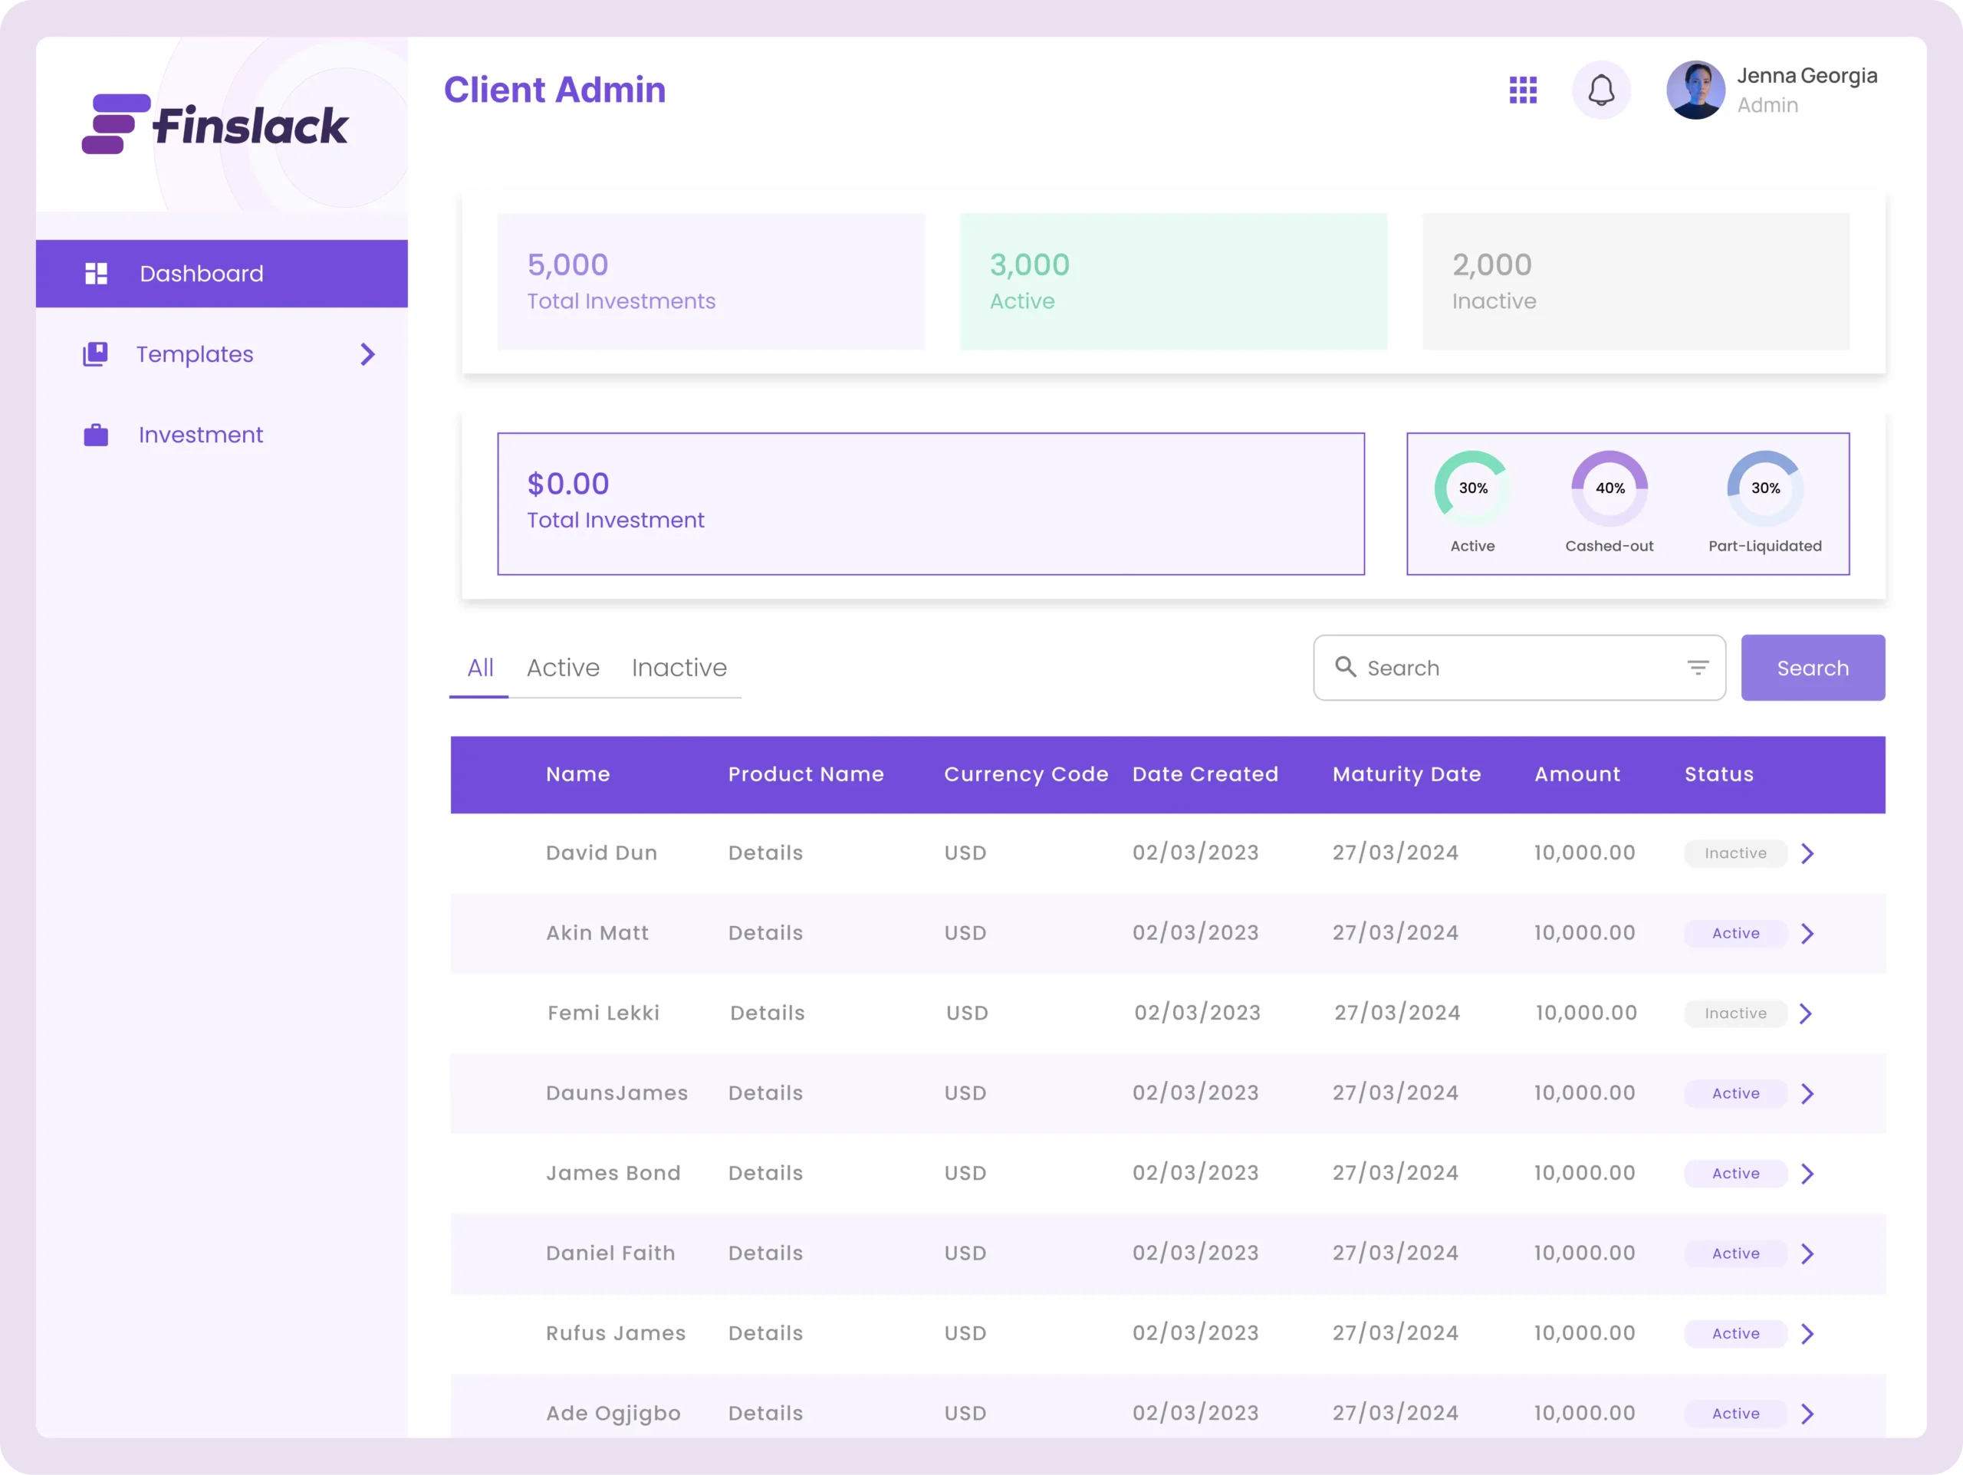Click Details link for Akin Matt
This screenshot has width=1963, height=1475.
coord(765,933)
